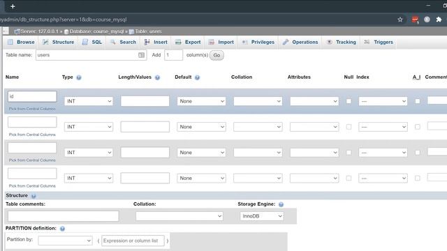Toggle the Null checkbox for the id column

349,101
